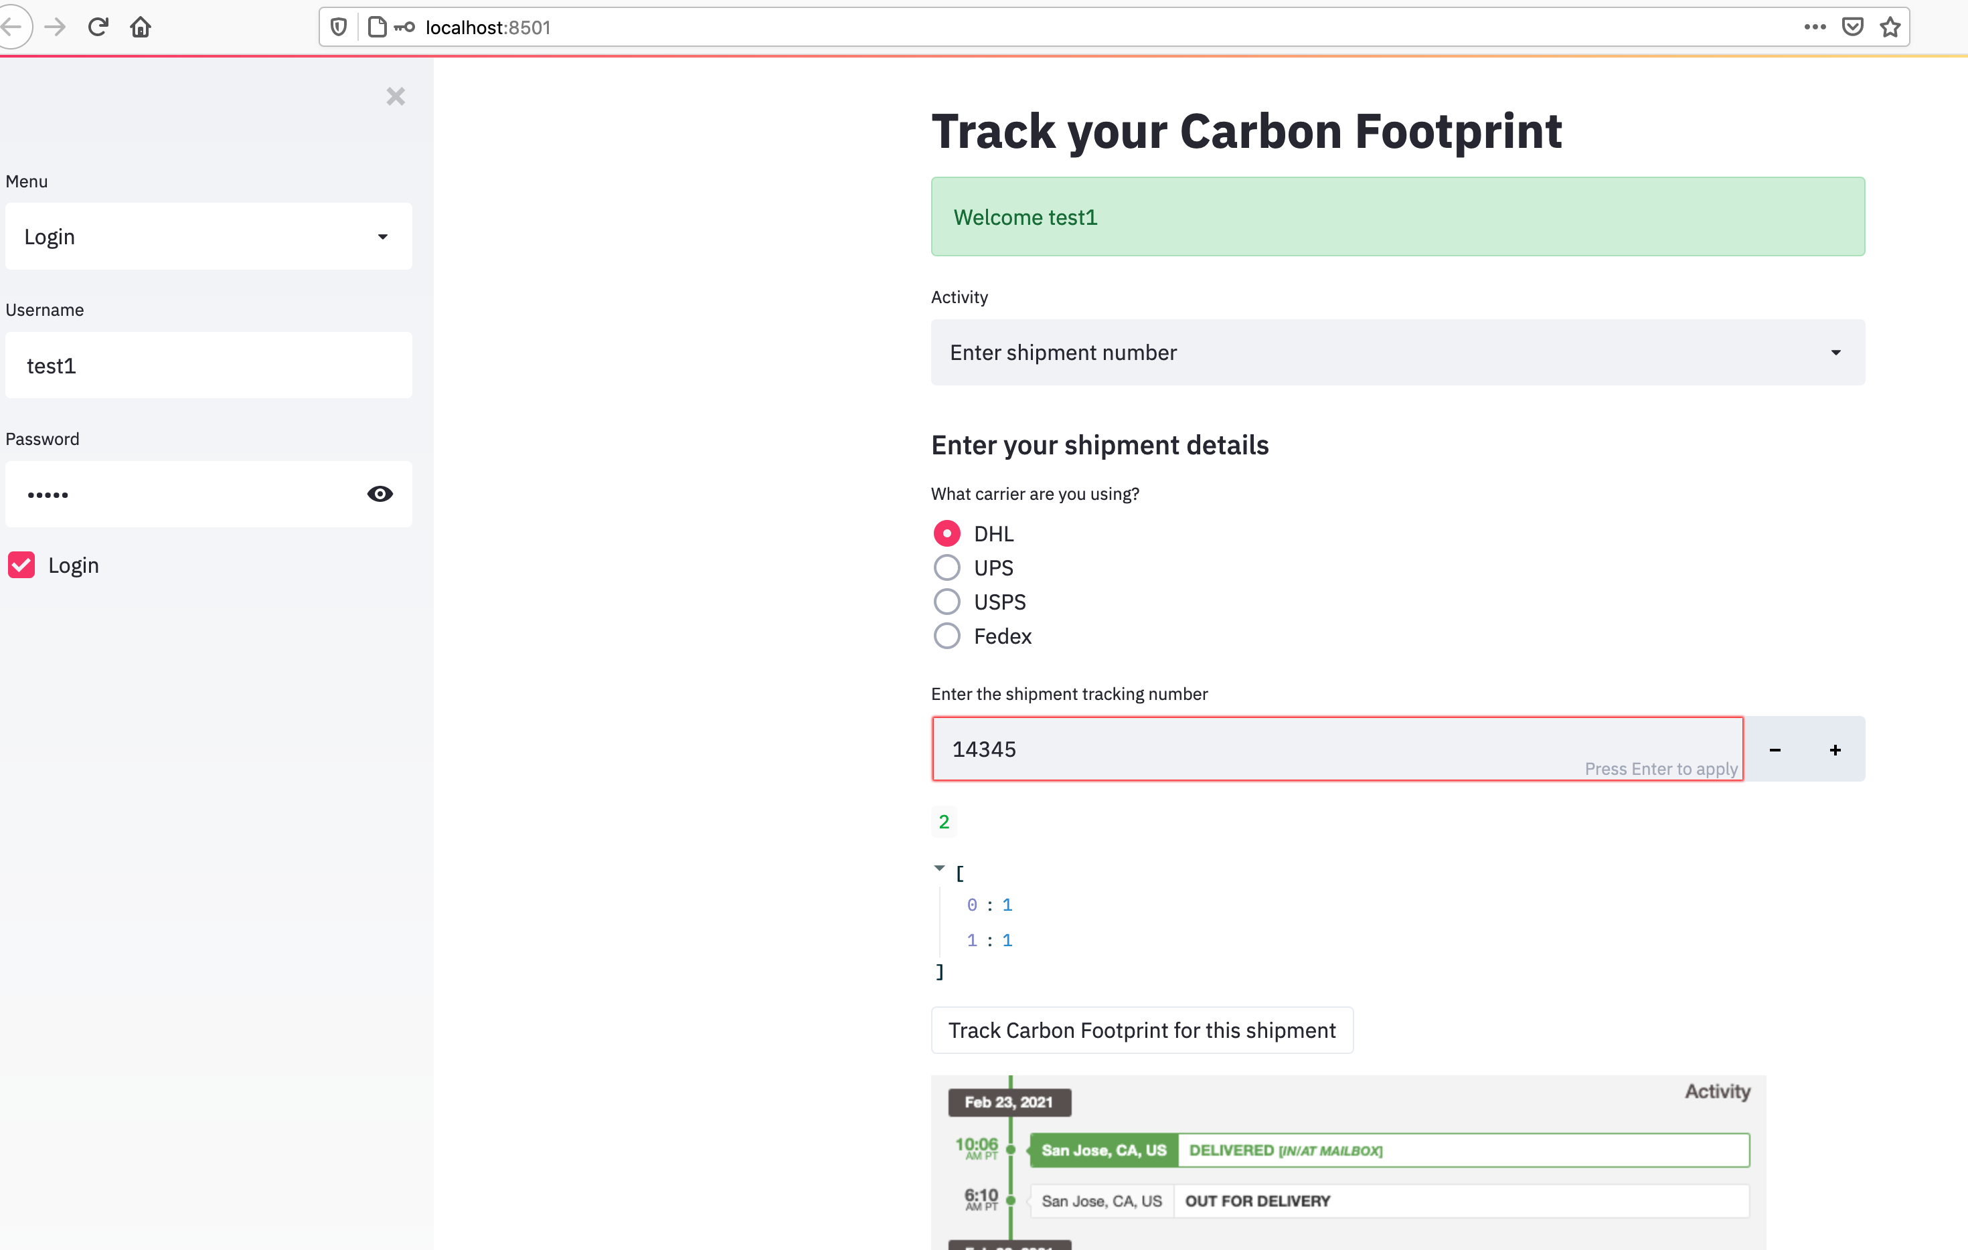Click the Username input field
Screen dimensions: 1968x1250
tap(208, 366)
